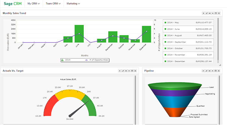Click the Sage CRM logo
This screenshot has height=125, width=227.
point(13,4)
